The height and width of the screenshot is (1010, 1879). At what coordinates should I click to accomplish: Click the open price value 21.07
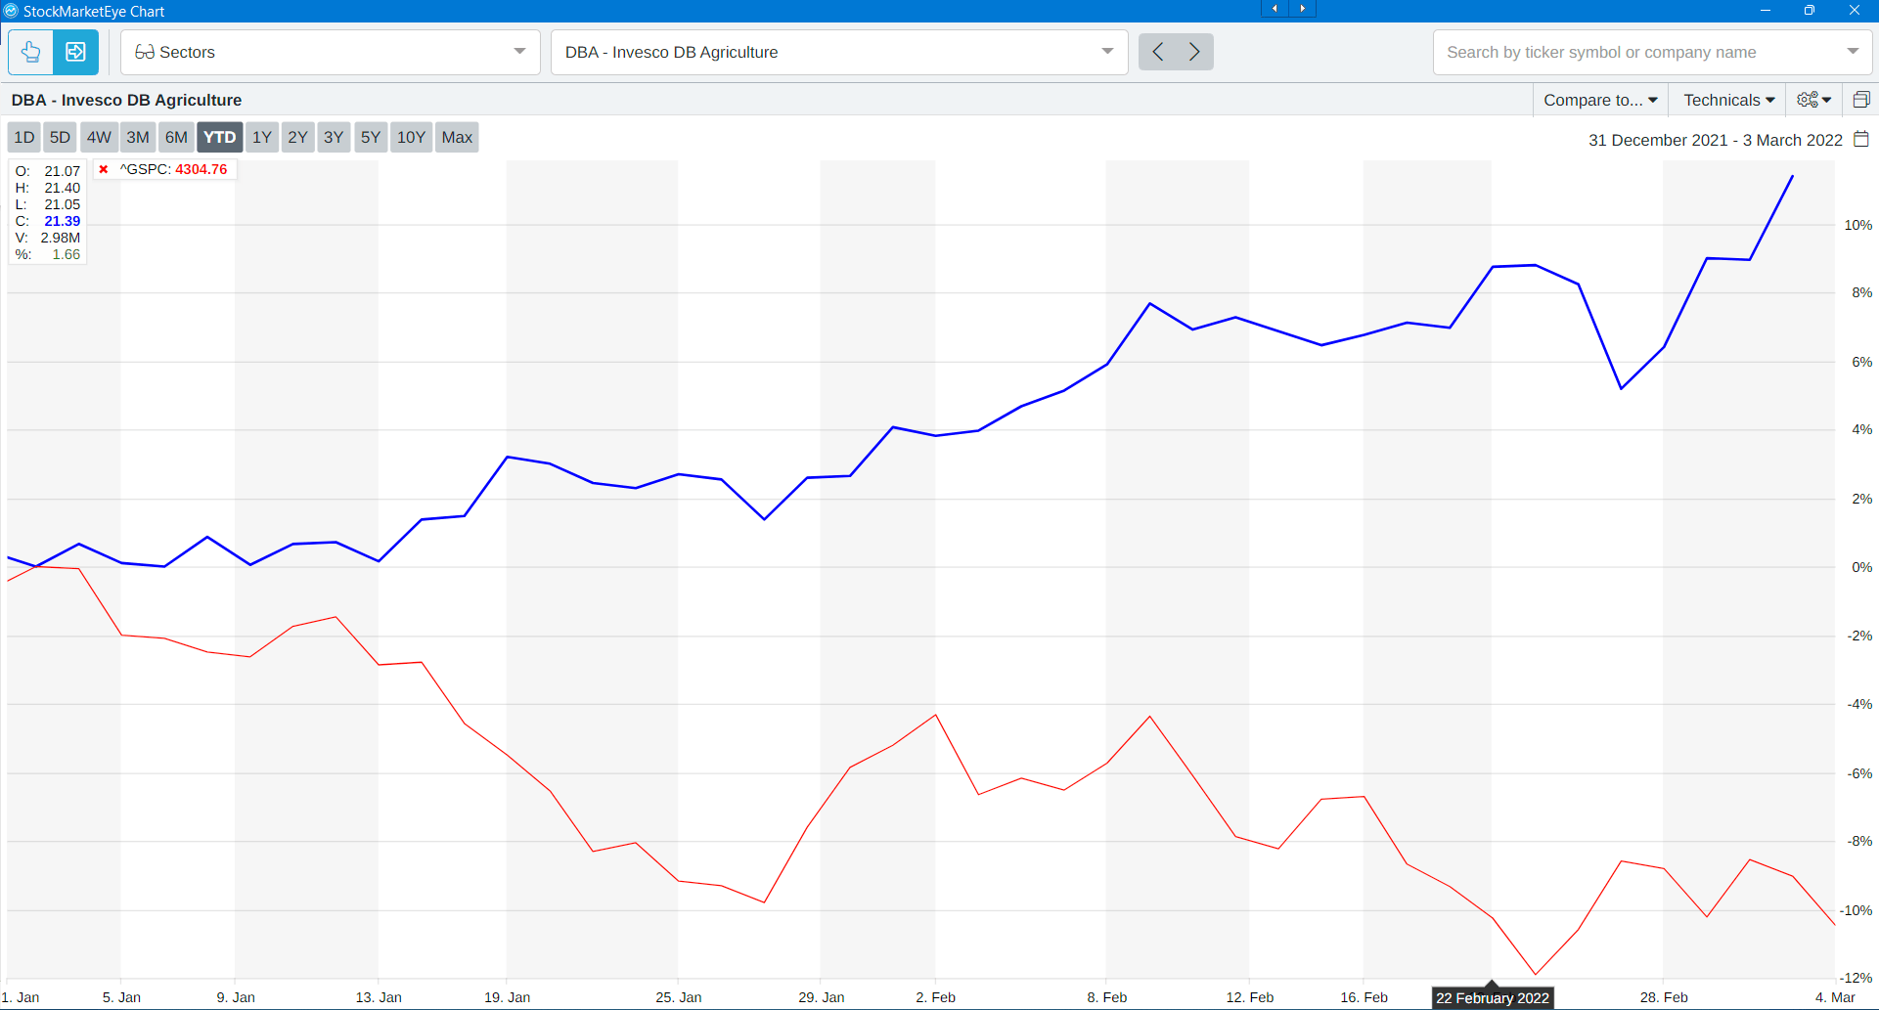click(62, 171)
